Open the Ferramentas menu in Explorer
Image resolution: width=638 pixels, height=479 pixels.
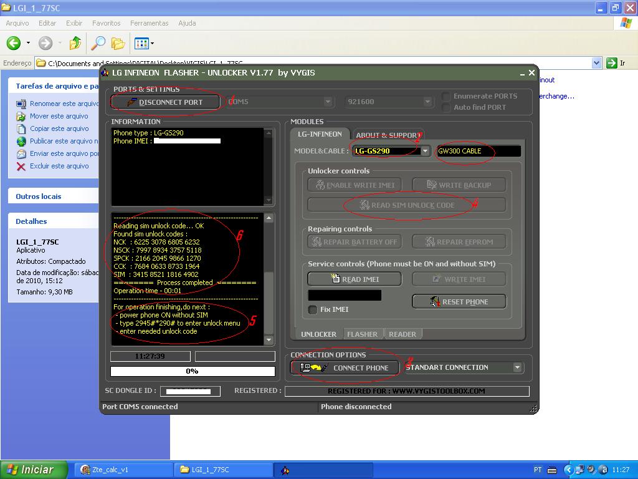150,23
